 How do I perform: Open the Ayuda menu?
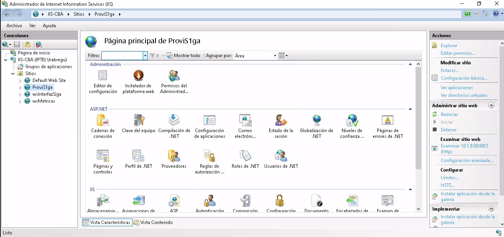(x=49, y=26)
